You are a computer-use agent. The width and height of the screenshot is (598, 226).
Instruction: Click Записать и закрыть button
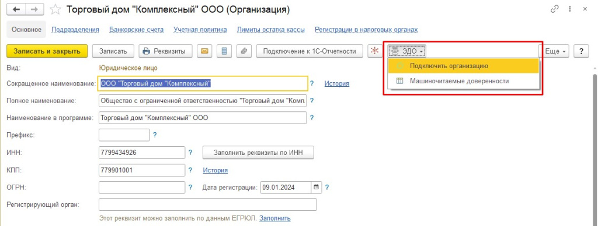click(47, 51)
